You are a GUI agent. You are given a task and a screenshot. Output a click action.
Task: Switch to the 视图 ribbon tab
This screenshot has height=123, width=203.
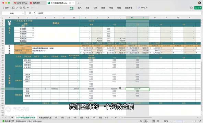[119, 8]
